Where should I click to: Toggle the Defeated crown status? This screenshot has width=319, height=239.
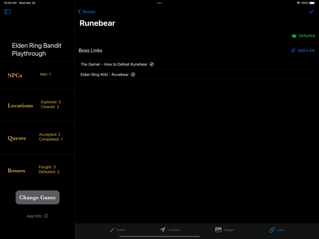tap(303, 36)
